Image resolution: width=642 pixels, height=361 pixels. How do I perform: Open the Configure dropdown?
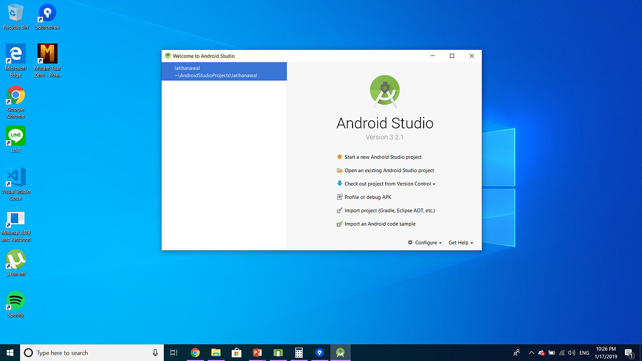point(424,242)
